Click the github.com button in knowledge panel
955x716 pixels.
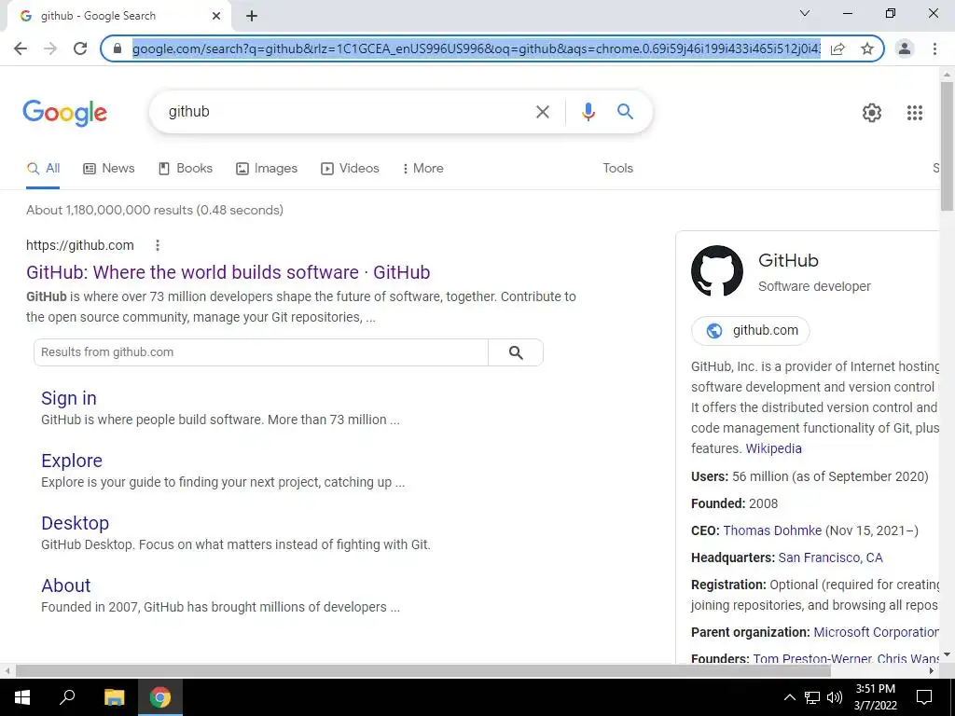point(751,331)
